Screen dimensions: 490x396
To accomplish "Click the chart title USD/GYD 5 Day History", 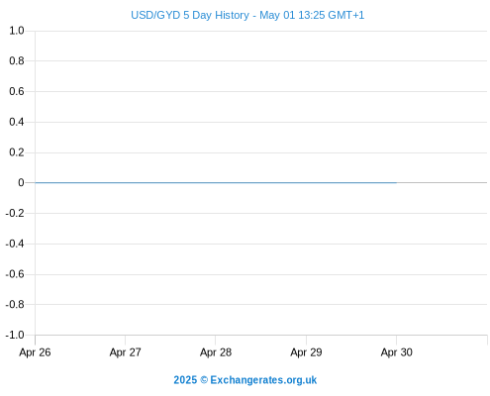I will tap(190, 15).
